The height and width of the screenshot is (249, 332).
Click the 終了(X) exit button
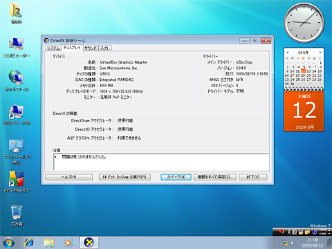pos(253,177)
